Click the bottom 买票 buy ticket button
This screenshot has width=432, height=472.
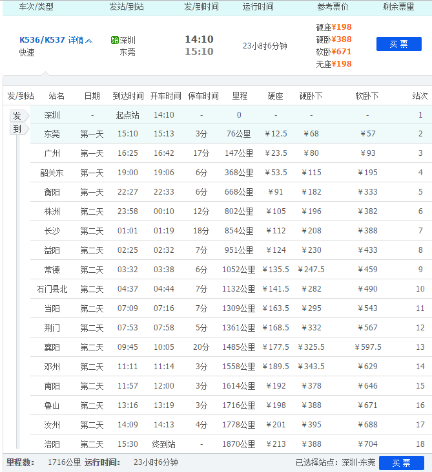click(x=402, y=463)
